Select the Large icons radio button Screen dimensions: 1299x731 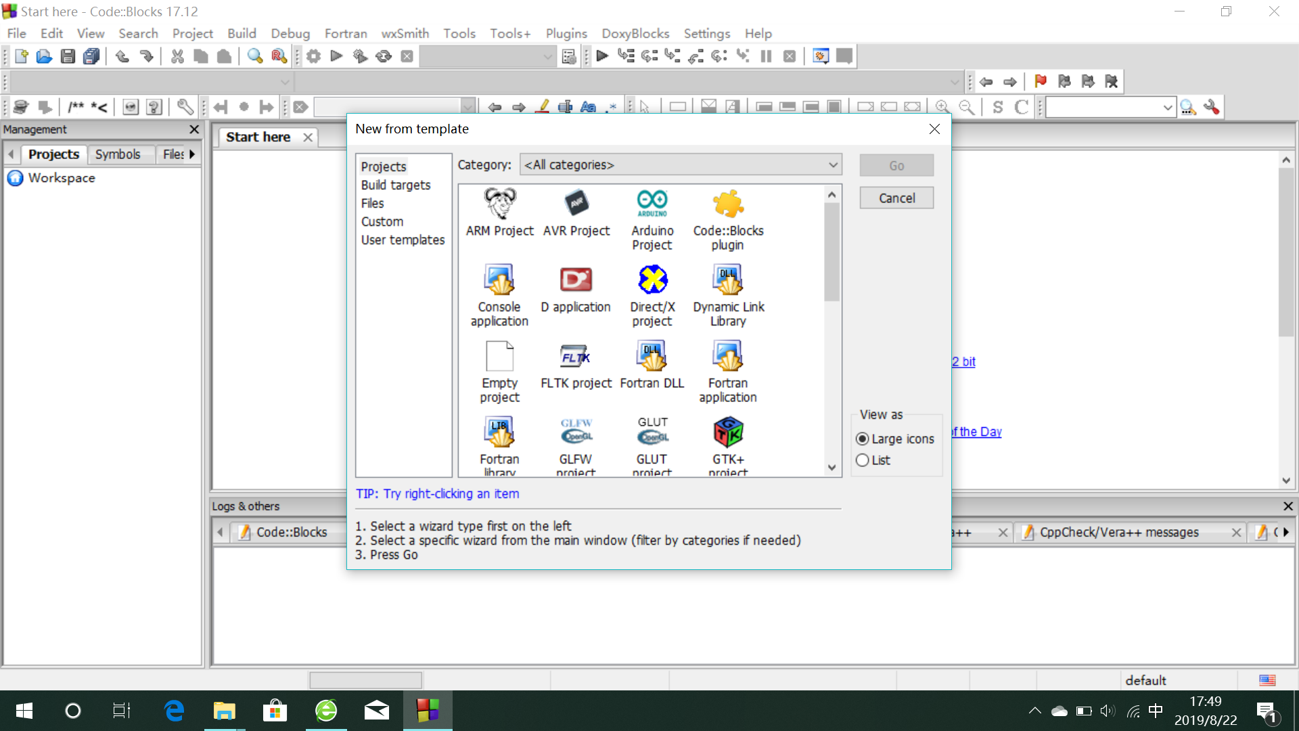(x=863, y=439)
